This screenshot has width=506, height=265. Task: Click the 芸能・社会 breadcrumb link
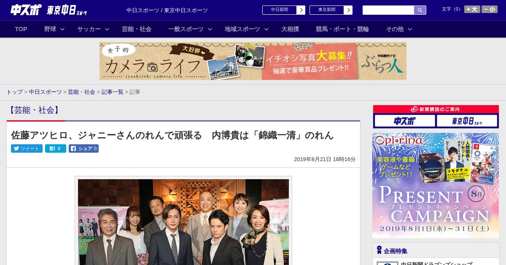(x=81, y=92)
